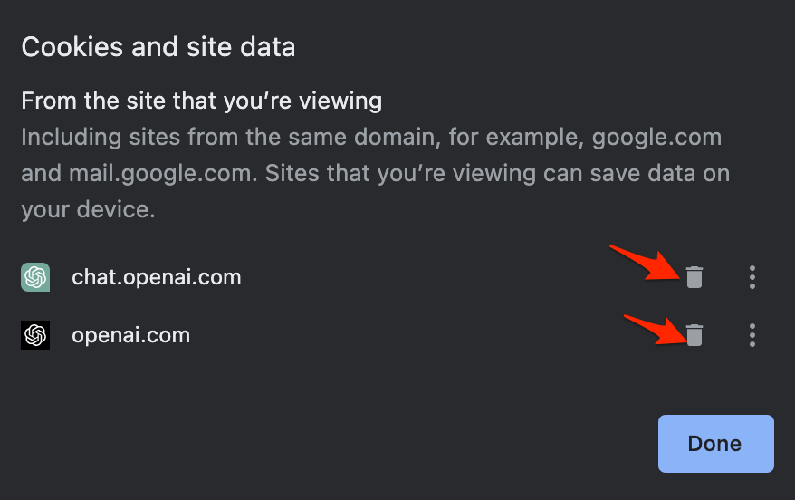Click the words your device in the description

(88, 209)
